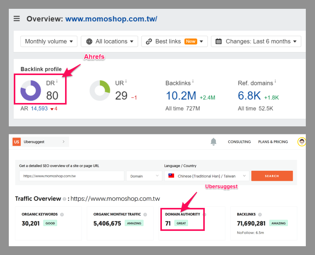The width and height of the screenshot is (315, 255).
Task: Open the user profile avatar
Action: [302, 142]
